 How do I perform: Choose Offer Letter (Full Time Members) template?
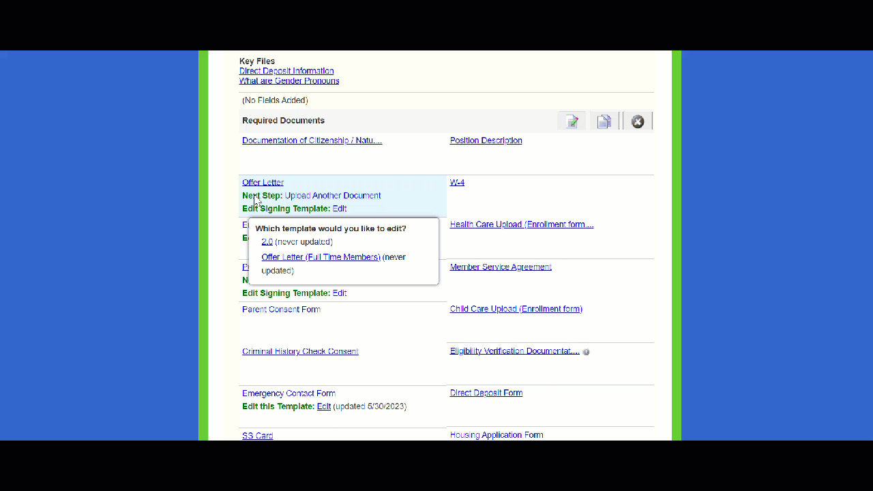pyautogui.click(x=321, y=257)
